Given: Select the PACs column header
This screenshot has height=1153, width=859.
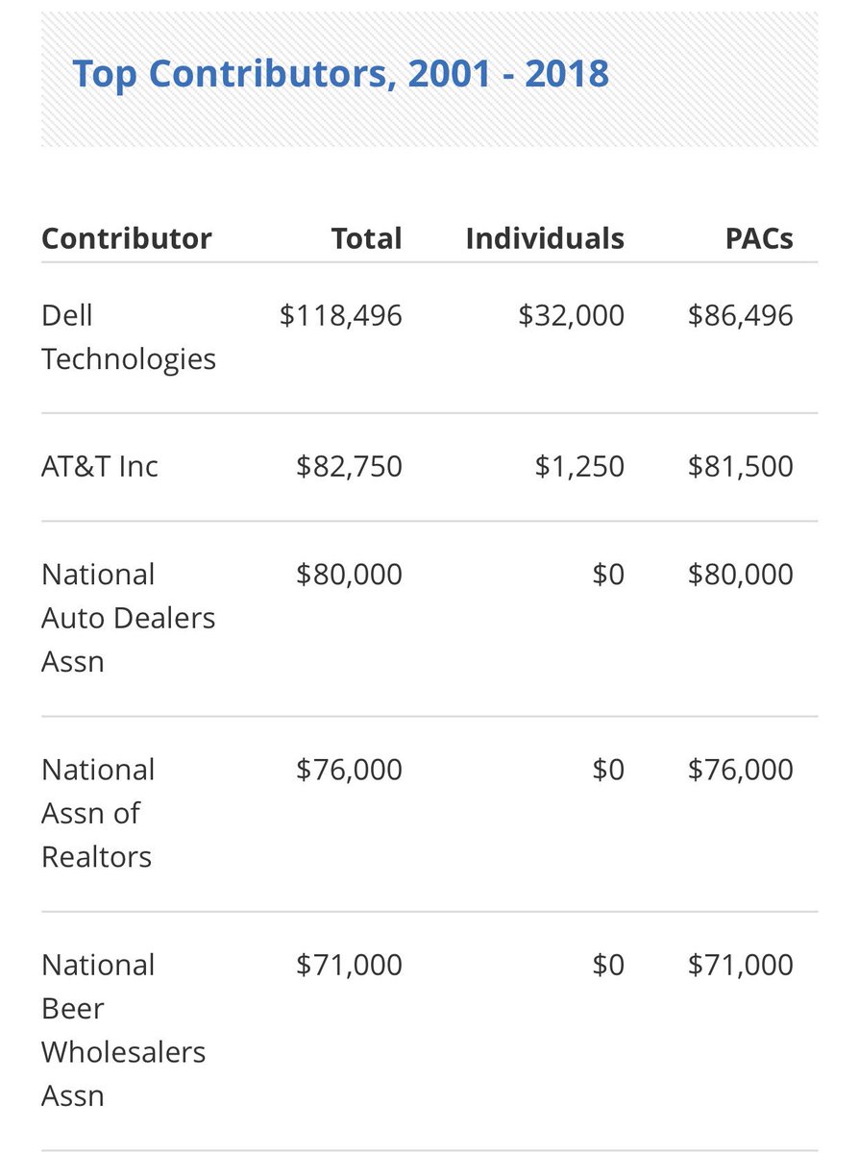Looking at the screenshot, I should coord(759,238).
